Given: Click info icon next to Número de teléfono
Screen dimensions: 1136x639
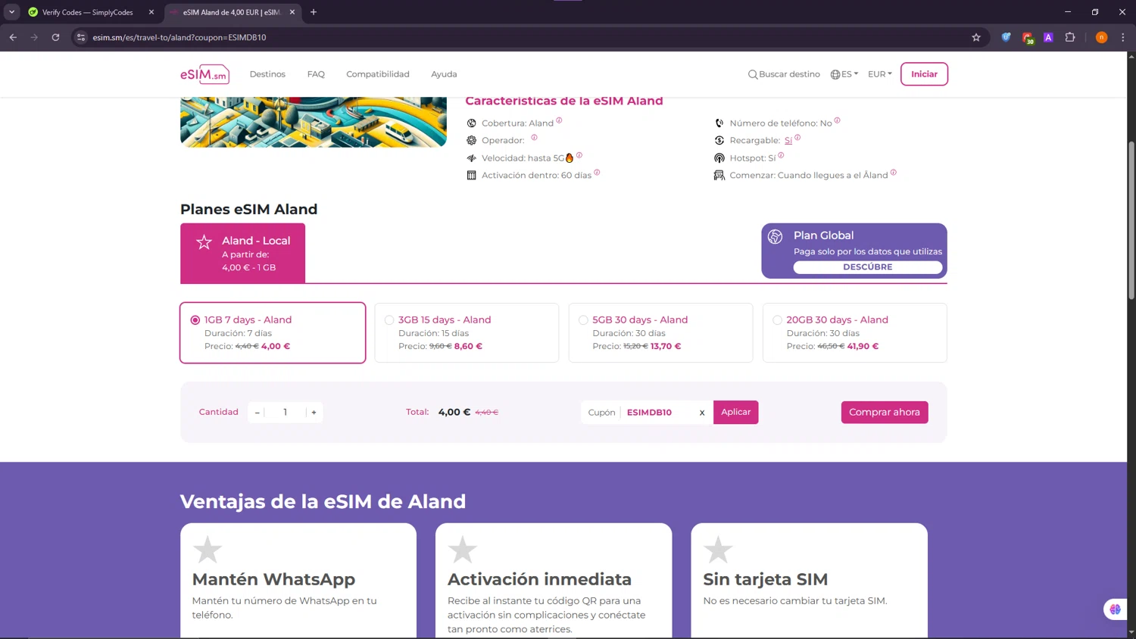Looking at the screenshot, I should [837, 120].
